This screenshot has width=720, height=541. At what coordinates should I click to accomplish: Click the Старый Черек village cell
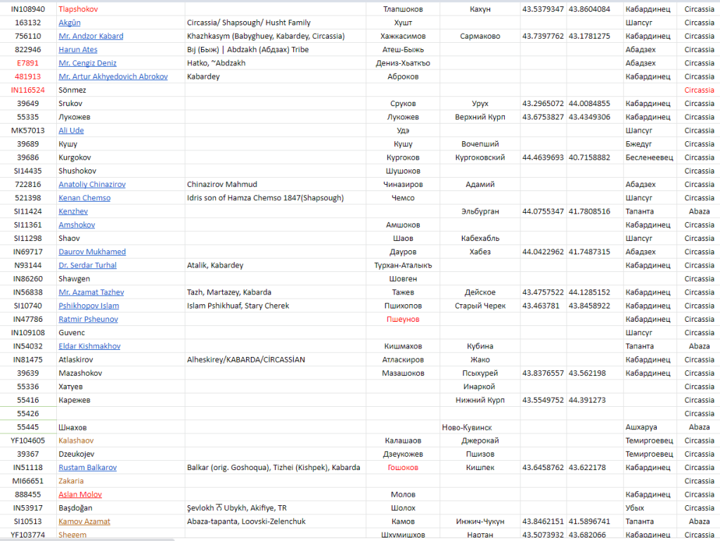[x=480, y=306]
